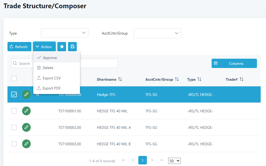Click edit pencil for HEDGE TFS 40 MIL
This screenshot has width=266, height=166.
click(x=26, y=111)
